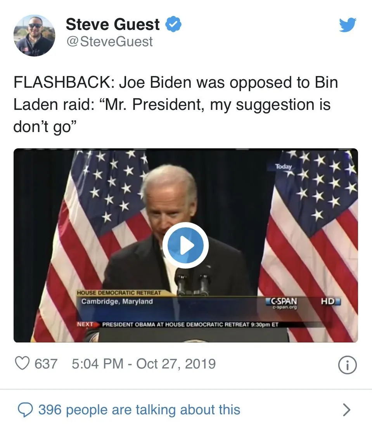Click the blue verified checkmark badge
372x424 pixels.
(173, 25)
